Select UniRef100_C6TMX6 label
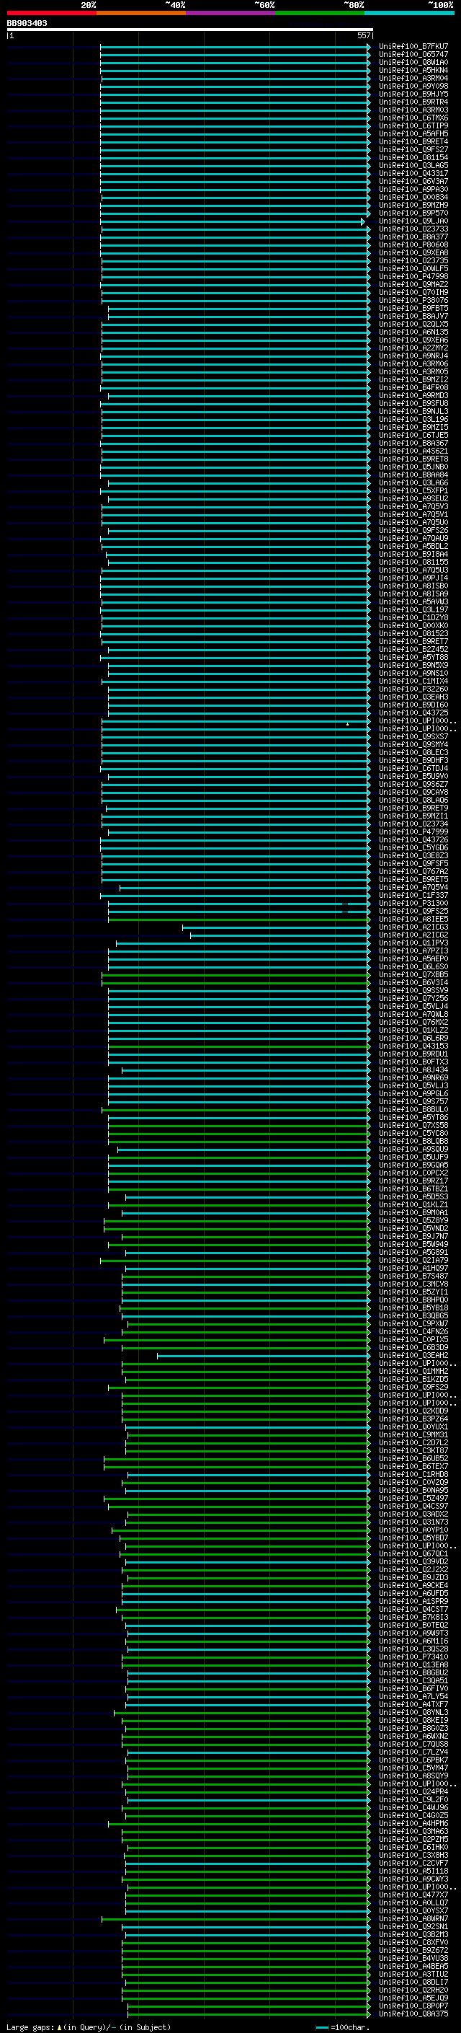The width and height of the screenshot is (461, 2033). (413, 118)
